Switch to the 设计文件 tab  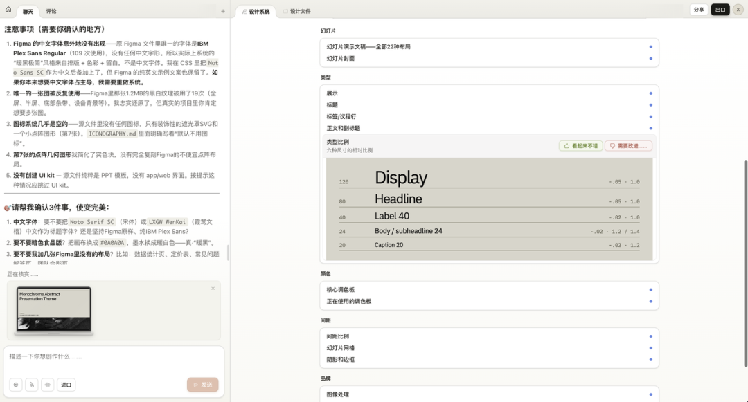pyautogui.click(x=300, y=12)
